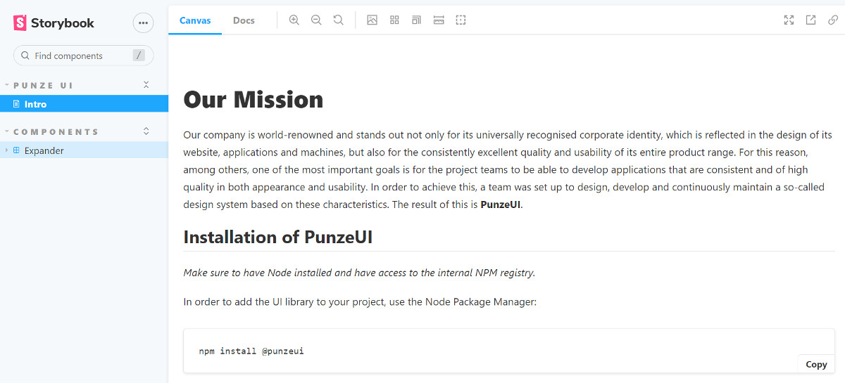Click the zoom in magnifier icon
The image size is (845, 383).
point(294,20)
